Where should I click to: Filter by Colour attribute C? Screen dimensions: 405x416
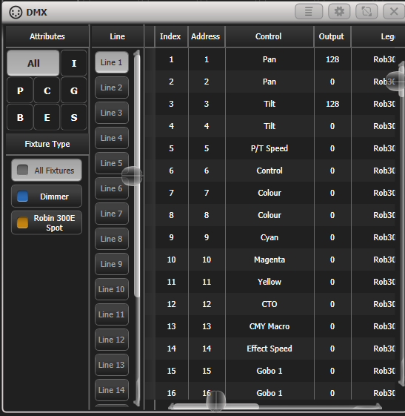click(47, 90)
